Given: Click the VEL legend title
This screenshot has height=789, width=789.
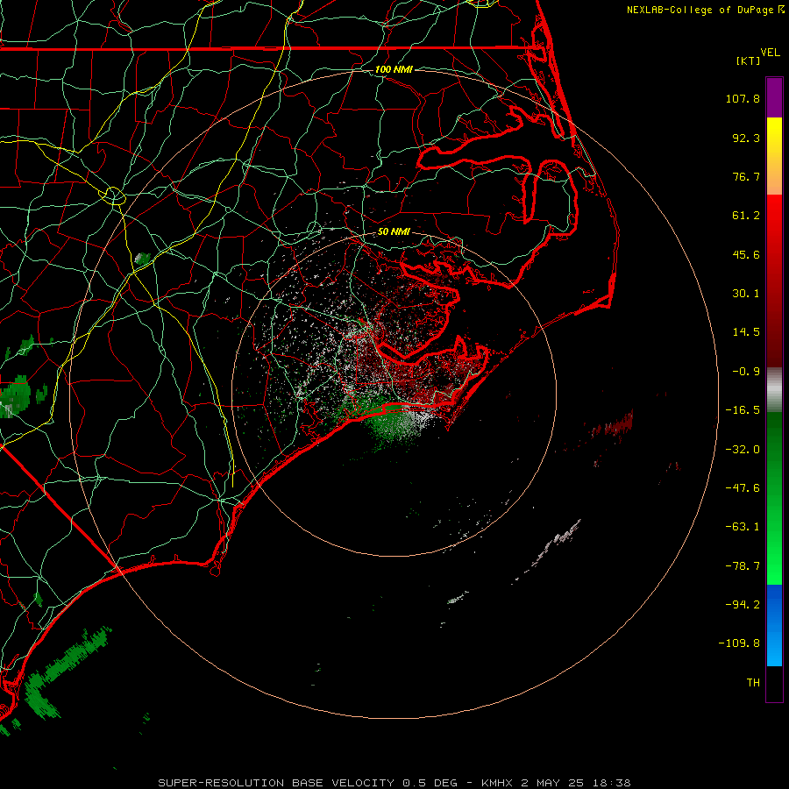Looking at the screenshot, I should click(770, 53).
